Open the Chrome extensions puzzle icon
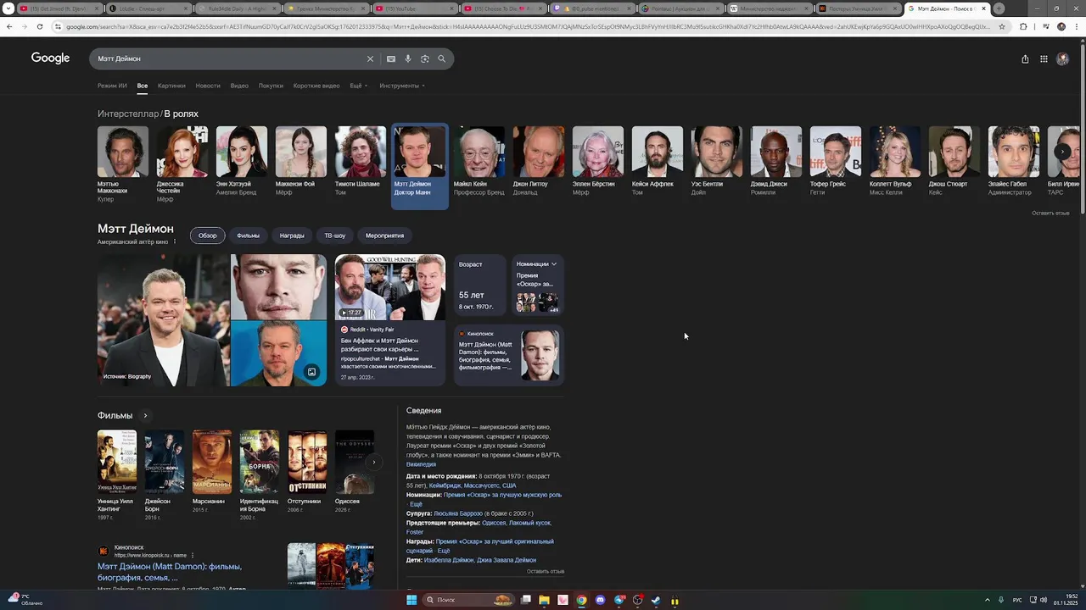Image resolution: width=1086 pixels, height=610 pixels. 1023,26
